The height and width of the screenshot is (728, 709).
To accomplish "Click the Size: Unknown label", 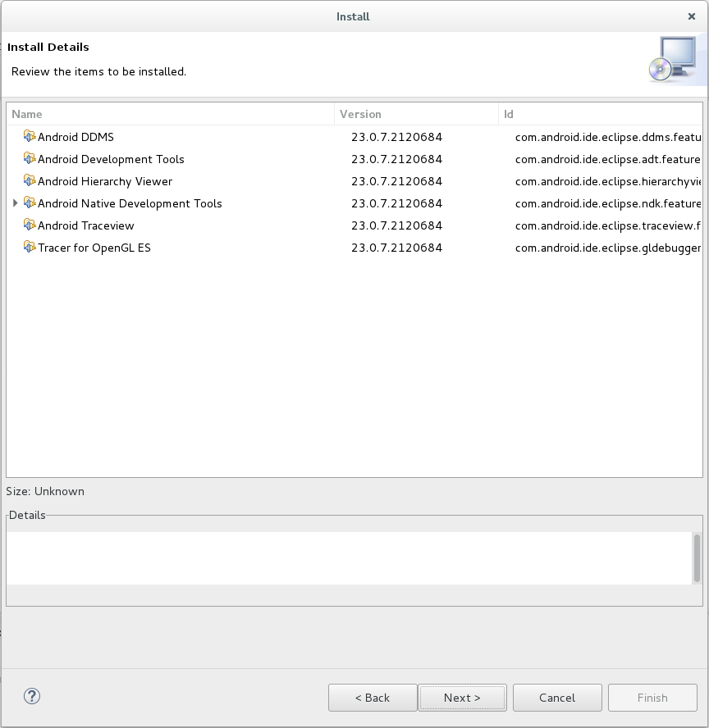I will coord(45,491).
